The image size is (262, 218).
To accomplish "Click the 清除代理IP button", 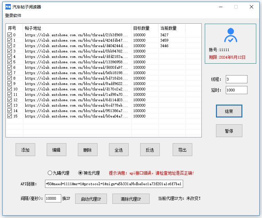I will (x=131, y=199).
